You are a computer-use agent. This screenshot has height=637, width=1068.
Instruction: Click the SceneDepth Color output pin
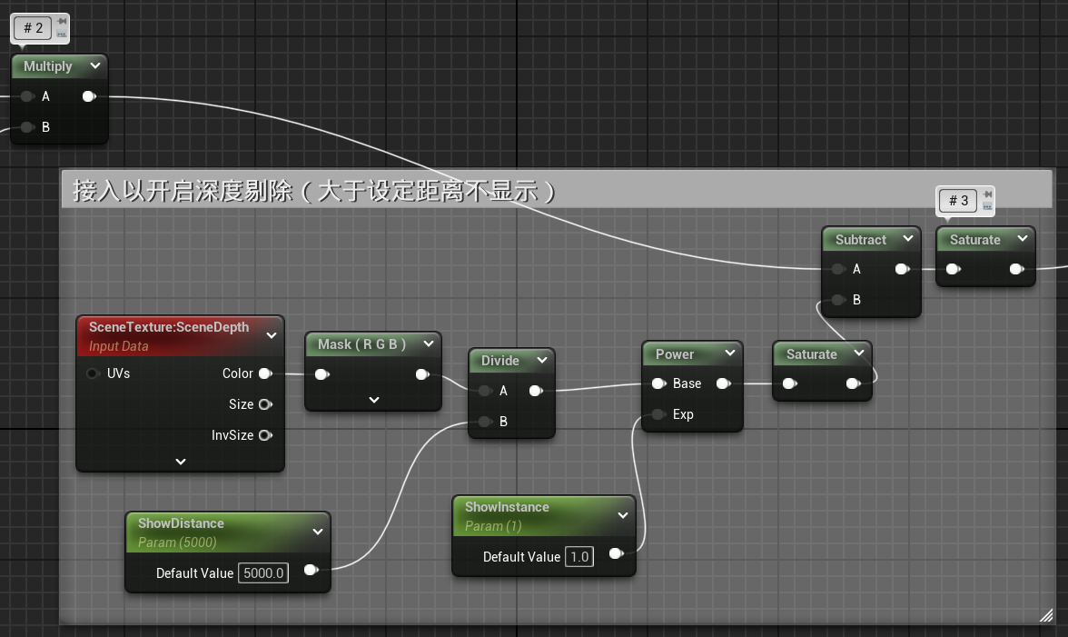(x=264, y=373)
